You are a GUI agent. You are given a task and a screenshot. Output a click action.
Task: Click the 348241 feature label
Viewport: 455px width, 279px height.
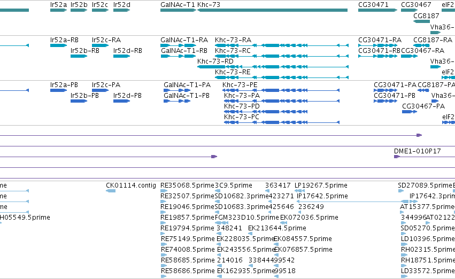pos(229,229)
